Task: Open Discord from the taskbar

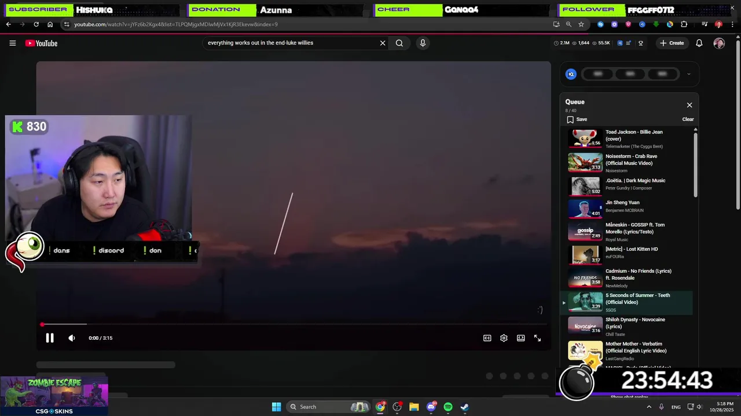Action: click(431, 407)
